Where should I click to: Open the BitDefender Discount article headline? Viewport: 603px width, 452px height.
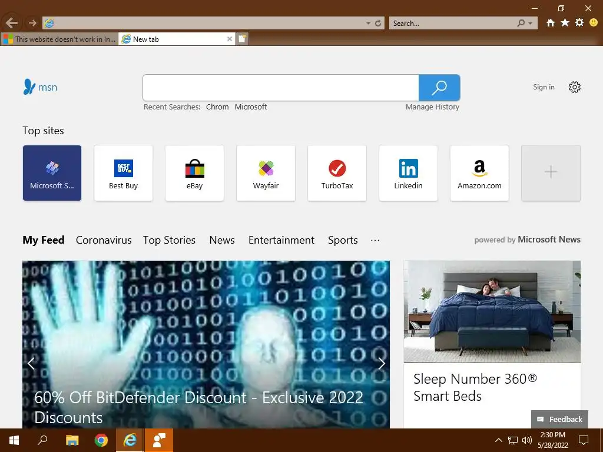(198, 407)
